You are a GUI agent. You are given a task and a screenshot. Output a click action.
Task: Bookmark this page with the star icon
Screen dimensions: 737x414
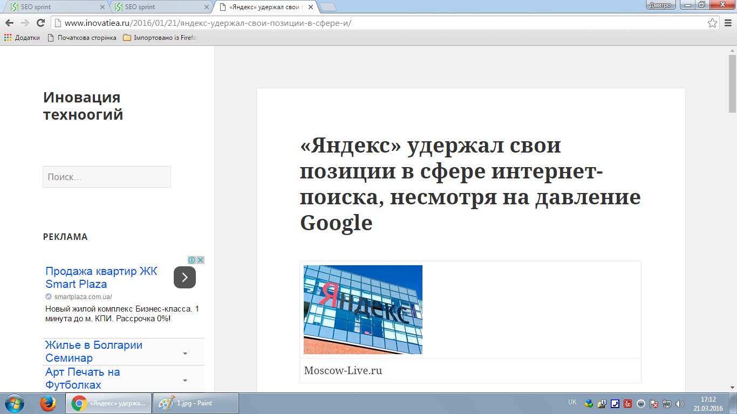tap(713, 23)
